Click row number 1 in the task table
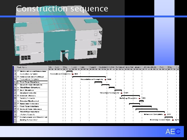Viewport: 187px width, 140px height. click(x=15, y=71)
